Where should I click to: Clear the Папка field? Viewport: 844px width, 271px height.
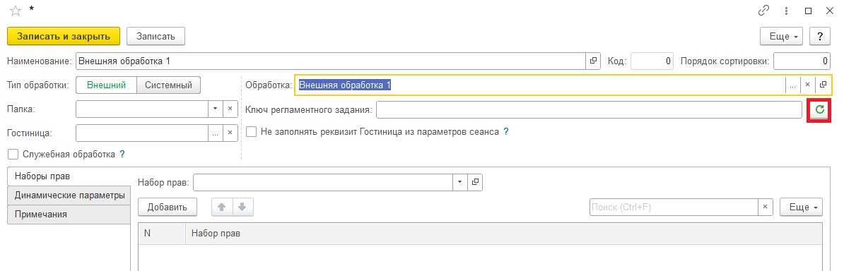click(230, 109)
